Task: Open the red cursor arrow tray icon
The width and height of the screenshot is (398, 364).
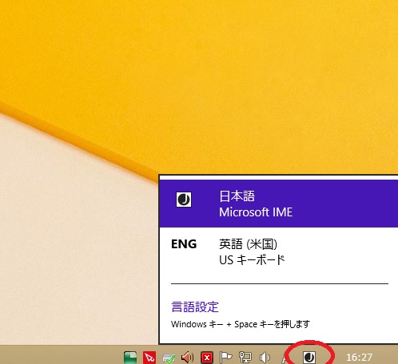Action: [x=149, y=358]
